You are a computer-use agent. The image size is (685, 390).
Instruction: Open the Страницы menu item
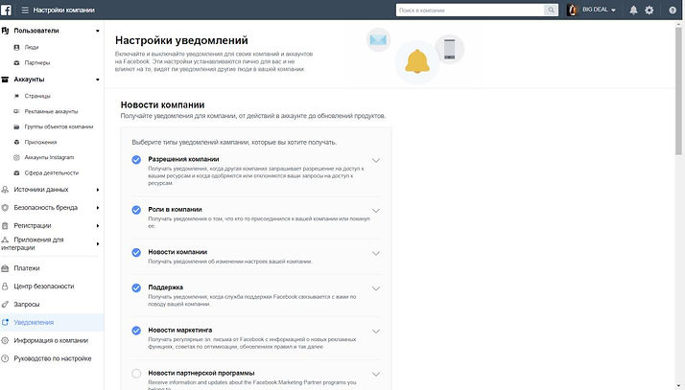coord(37,96)
